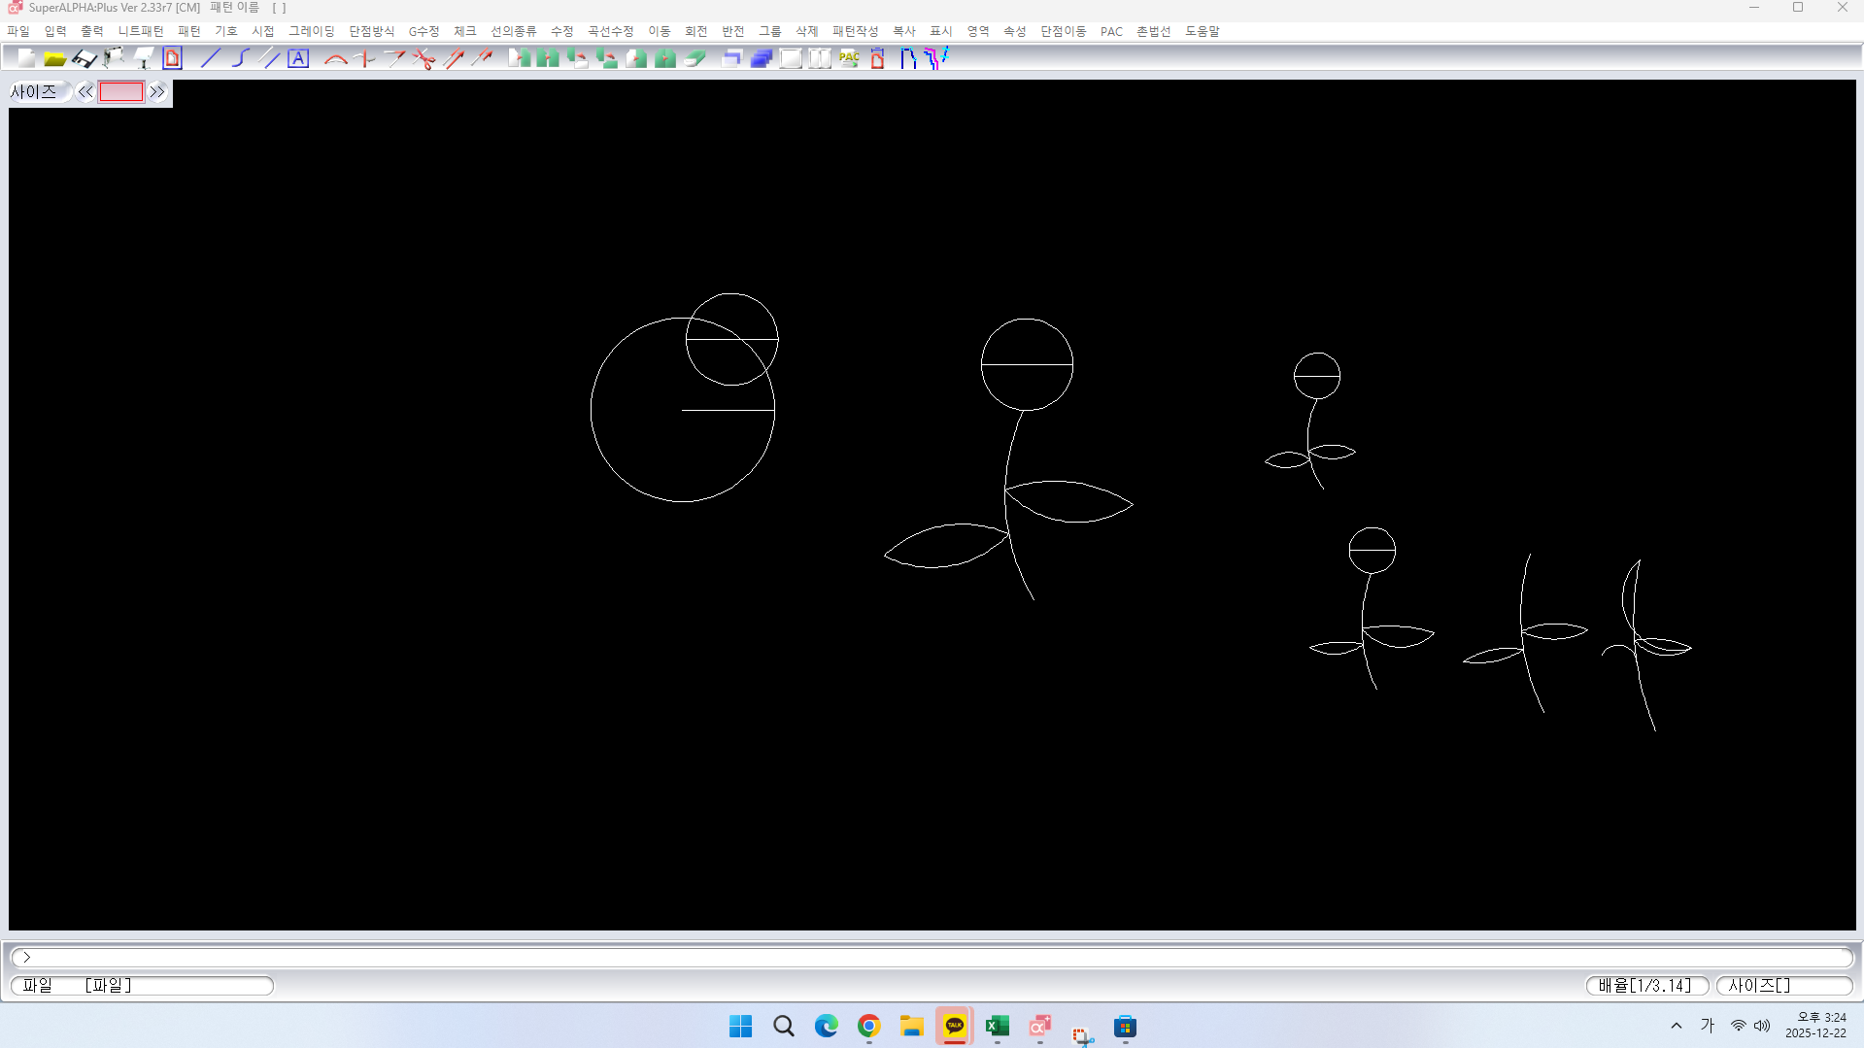Select the straight line drawing tool
This screenshot has width=1864, height=1048.
210,58
